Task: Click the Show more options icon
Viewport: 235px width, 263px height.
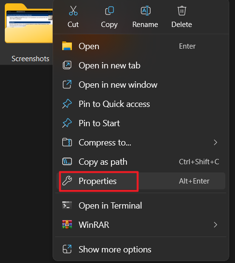Action: [67, 249]
